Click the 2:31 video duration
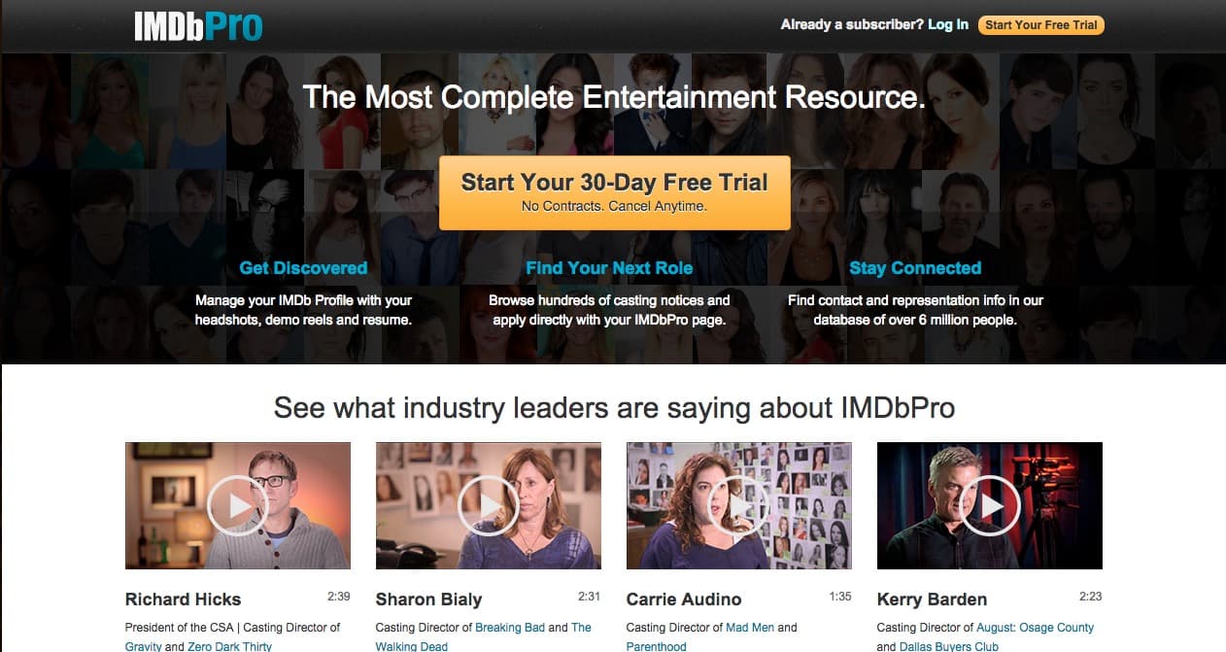This screenshot has height=652, width=1226. point(590,597)
